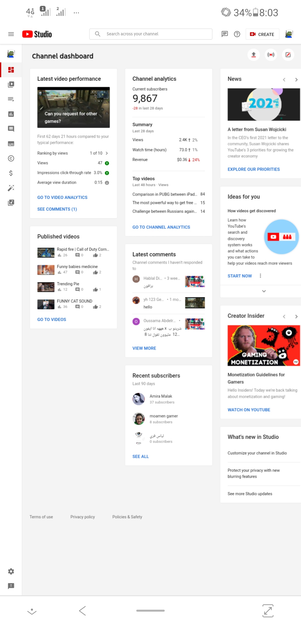The width and height of the screenshot is (301, 626).
Task: Open the Subtitles sidebar icon
Action: coord(11,144)
